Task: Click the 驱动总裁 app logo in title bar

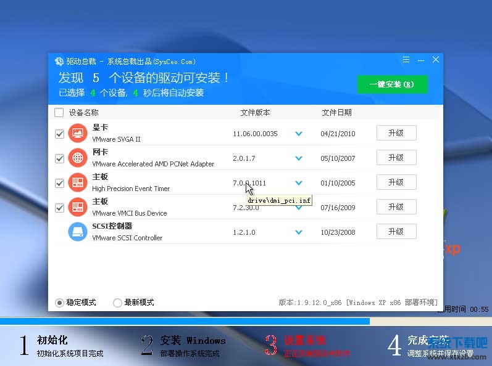Action: 59,61
